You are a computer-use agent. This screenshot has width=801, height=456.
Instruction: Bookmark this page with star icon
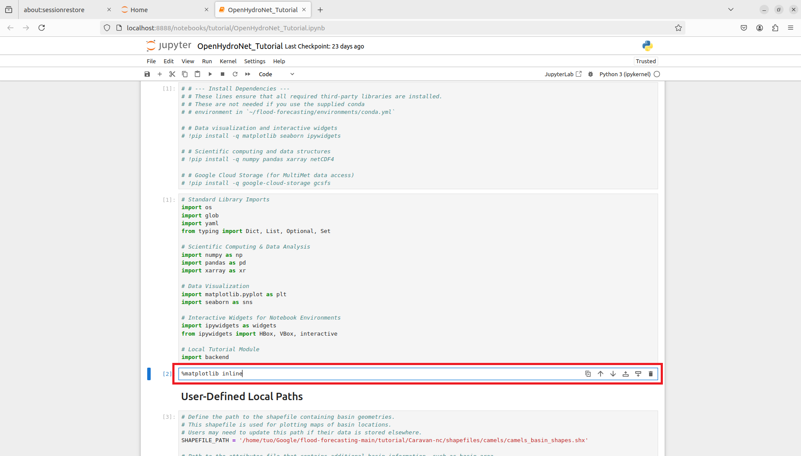pyautogui.click(x=678, y=28)
